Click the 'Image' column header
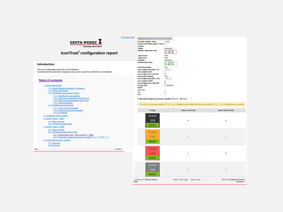Image resolution: width=283 pixels, height=212 pixels. [x=152, y=110]
